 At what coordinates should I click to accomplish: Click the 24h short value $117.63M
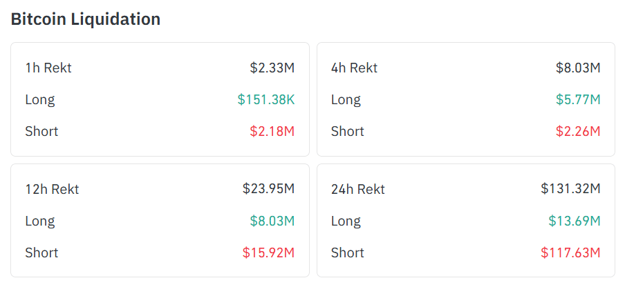pyautogui.click(x=570, y=253)
